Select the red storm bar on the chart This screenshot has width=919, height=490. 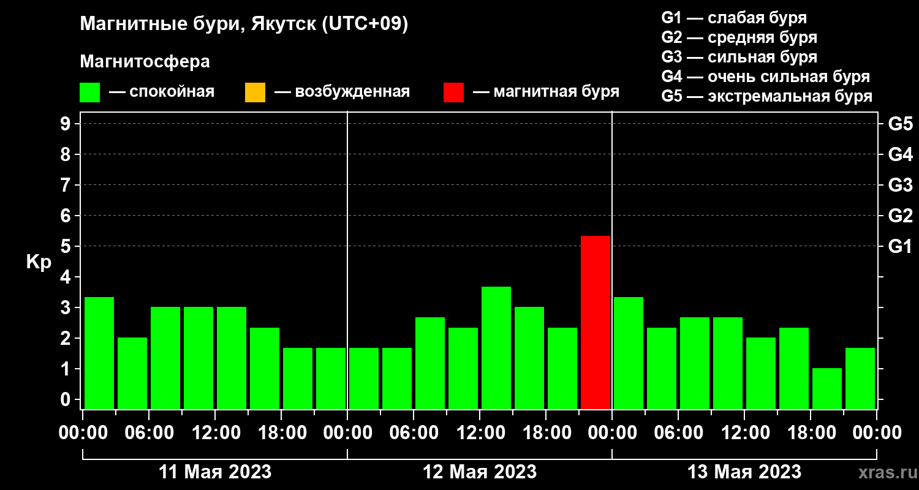click(x=596, y=322)
